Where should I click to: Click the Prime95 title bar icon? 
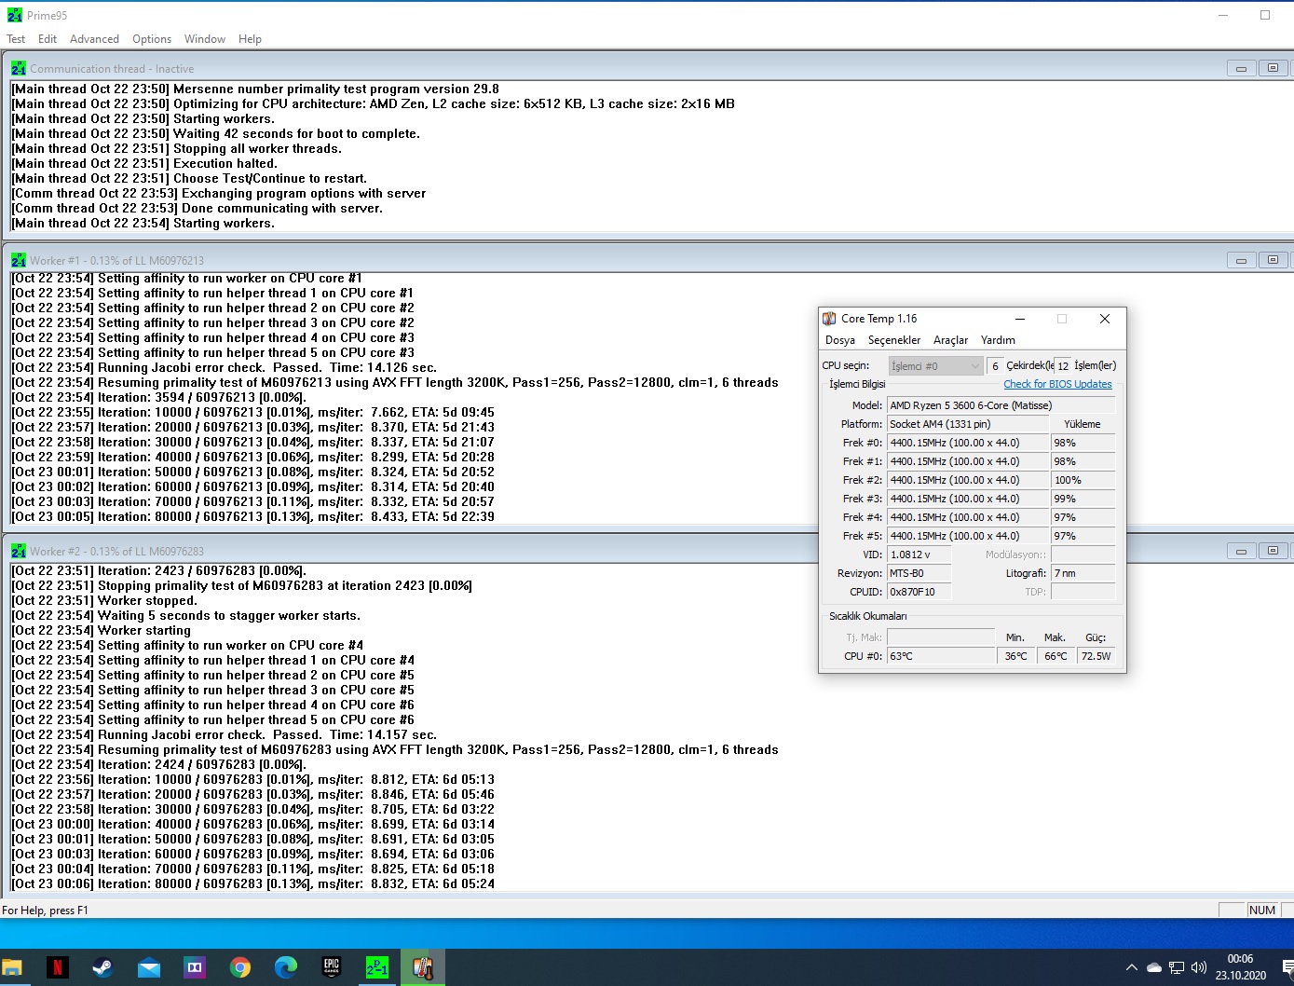click(15, 15)
